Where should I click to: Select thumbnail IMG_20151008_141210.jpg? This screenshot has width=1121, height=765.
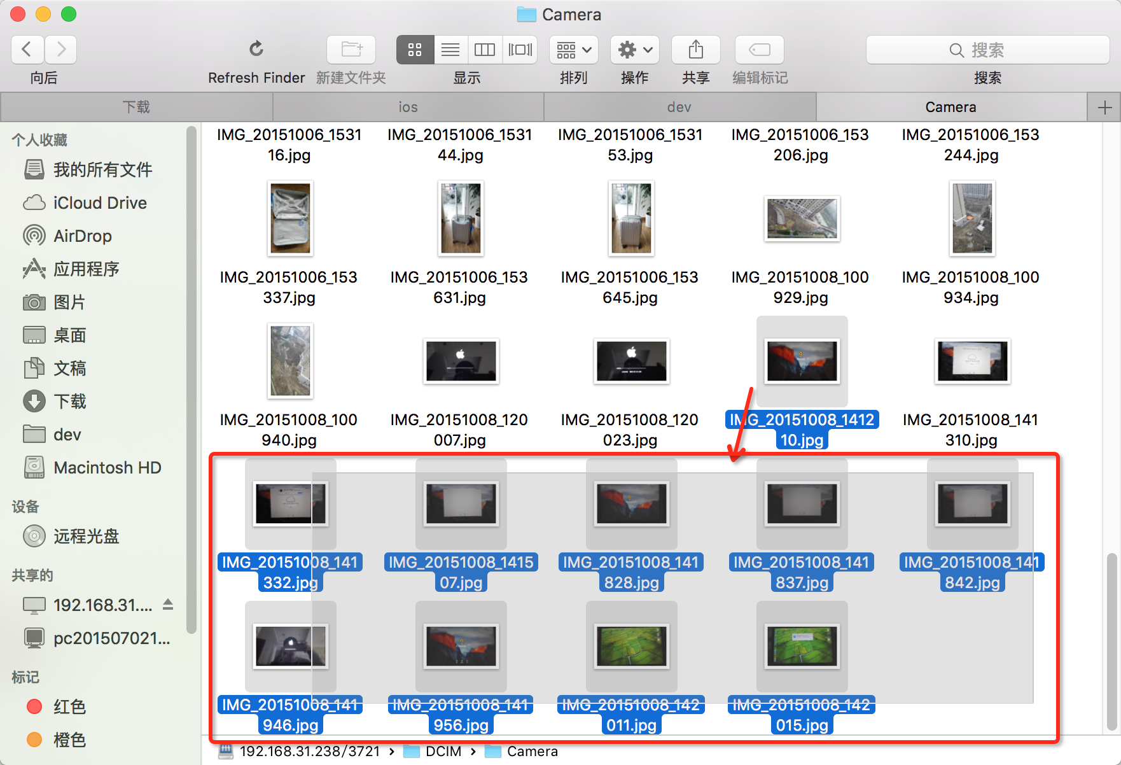[802, 361]
